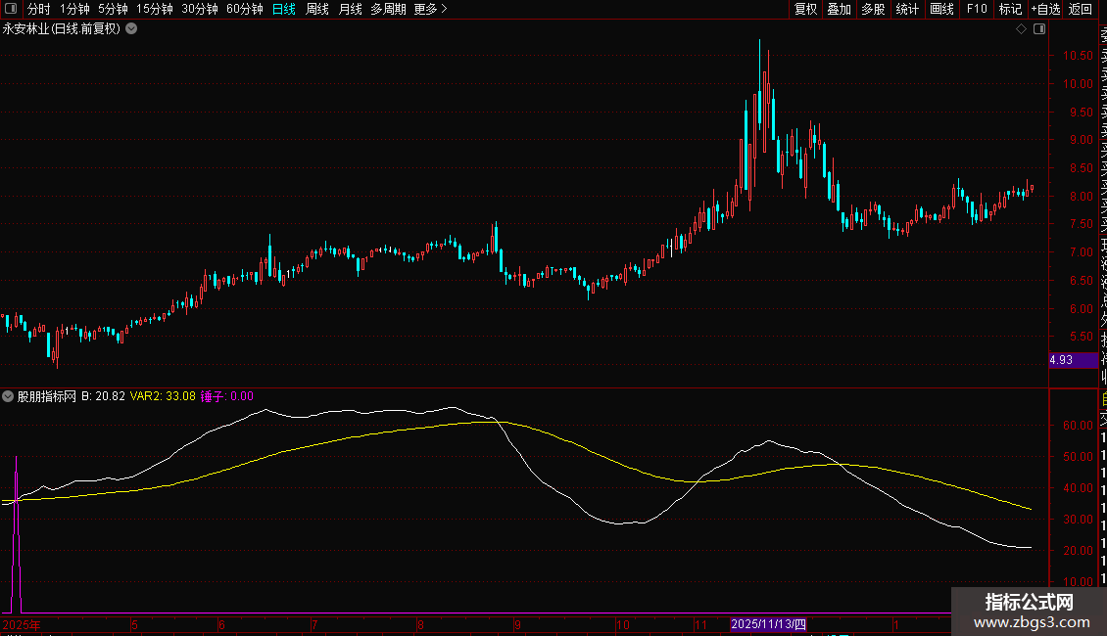Open the 多股 multi-stock view
The width and height of the screenshot is (1107, 636).
pos(873,9)
